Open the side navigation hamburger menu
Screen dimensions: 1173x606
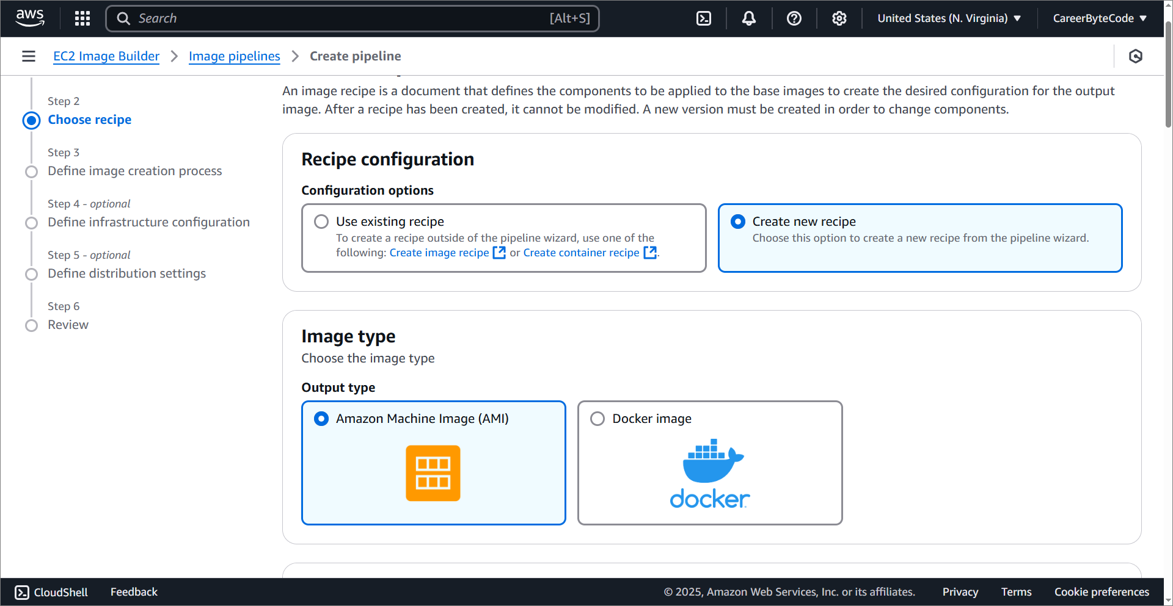pyautogui.click(x=29, y=56)
